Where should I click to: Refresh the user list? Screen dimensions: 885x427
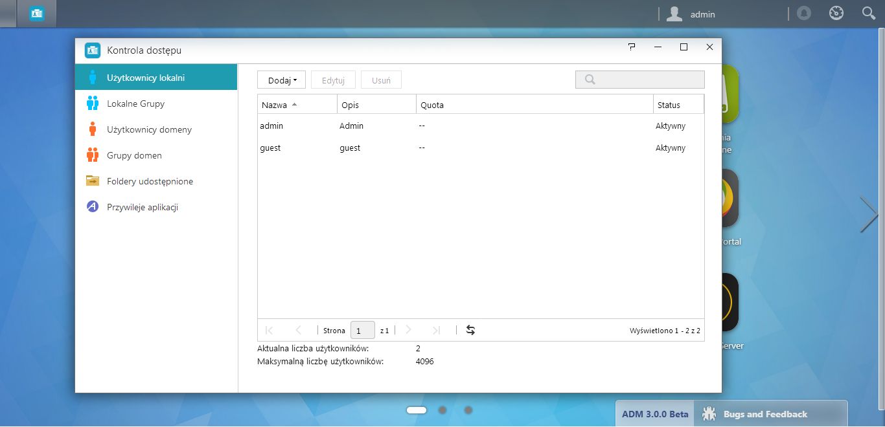click(x=471, y=330)
